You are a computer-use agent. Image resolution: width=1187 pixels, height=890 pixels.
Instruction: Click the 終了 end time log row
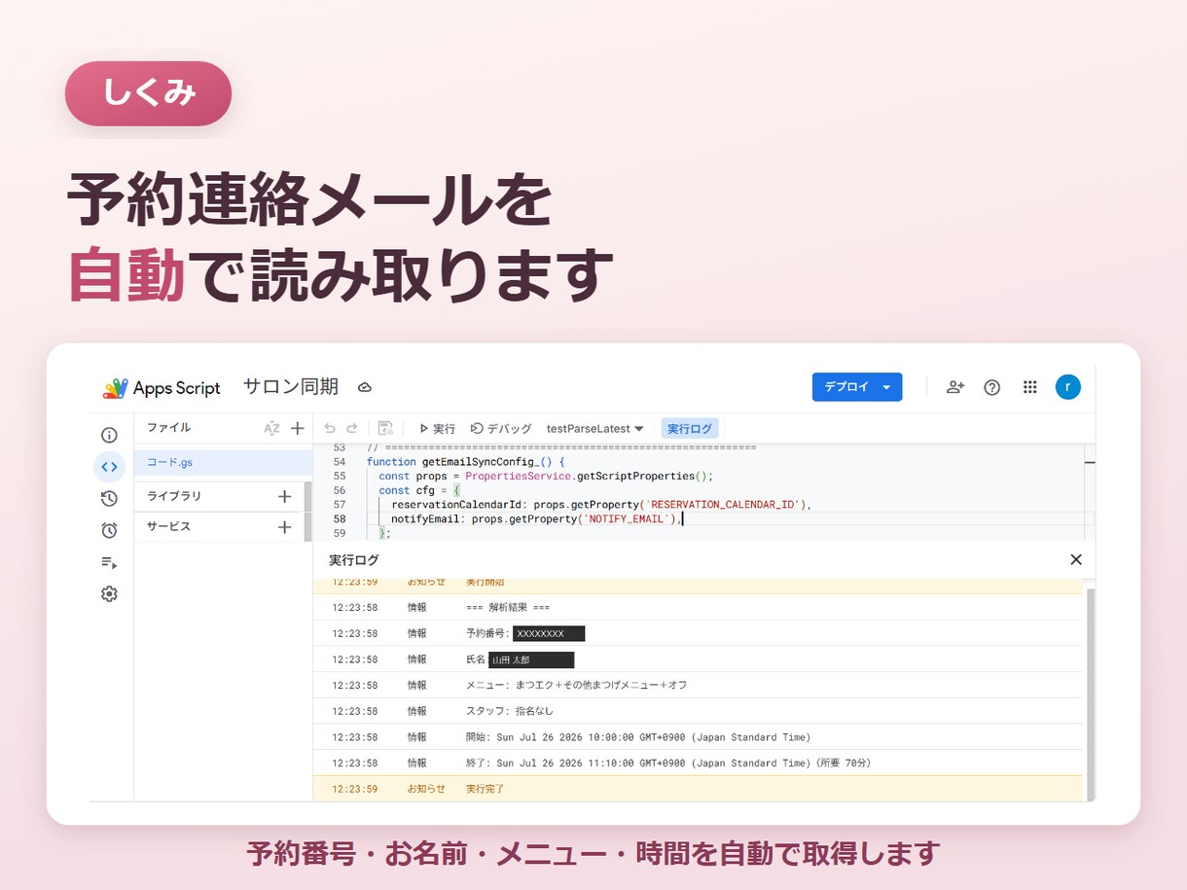pos(698,763)
